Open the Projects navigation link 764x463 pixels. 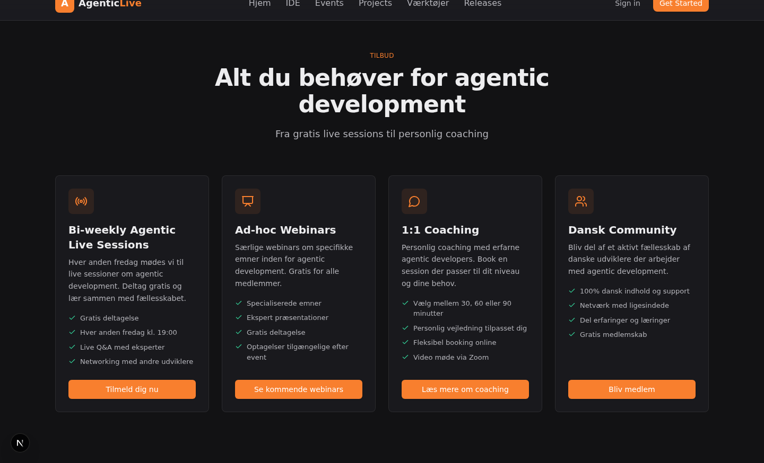[375, 4]
